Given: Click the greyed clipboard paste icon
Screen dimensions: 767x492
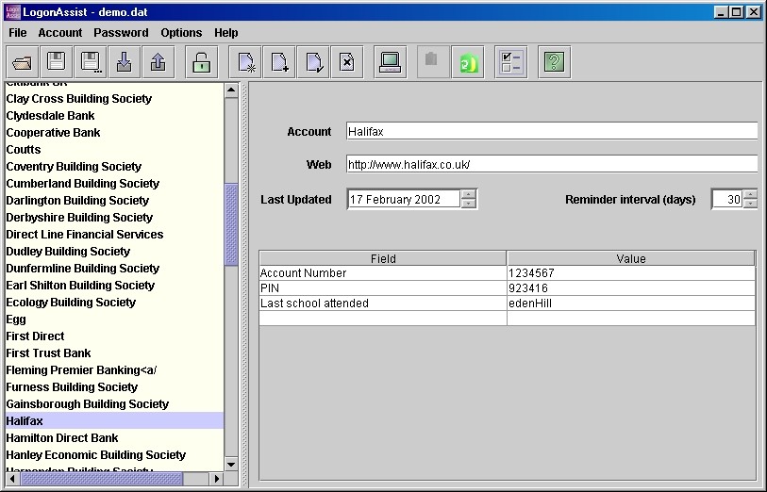Looking at the screenshot, I should tap(433, 62).
